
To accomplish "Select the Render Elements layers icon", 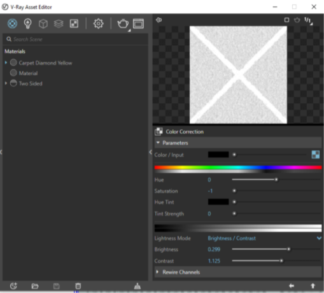I will pyautogui.click(x=59, y=24).
